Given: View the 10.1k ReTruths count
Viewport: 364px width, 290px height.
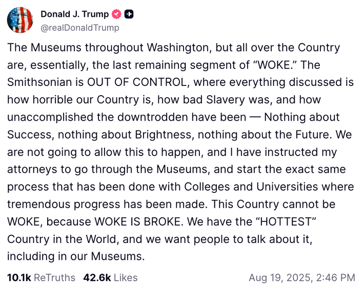Looking at the screenshot, I should (19, 278).
